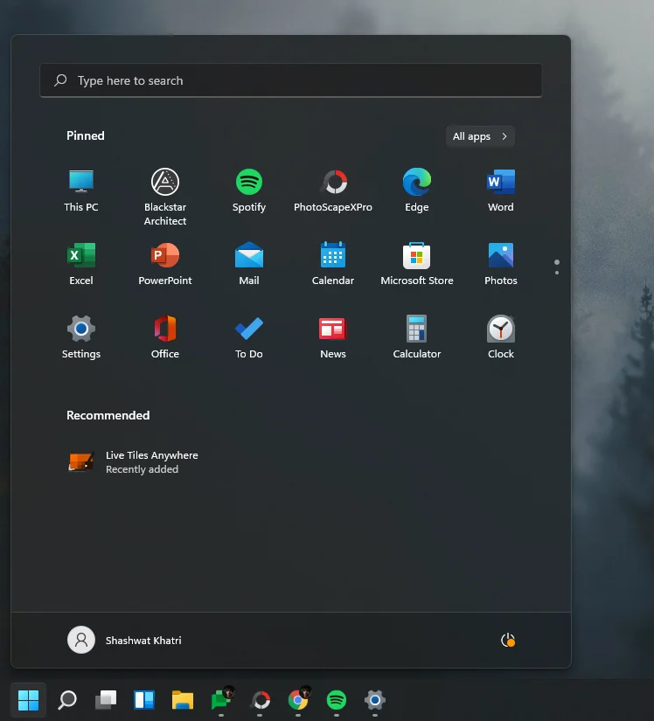Open Settings from pinned apps
The width and height of the screenshot is (654, 721).
click(x=81, y=337)
